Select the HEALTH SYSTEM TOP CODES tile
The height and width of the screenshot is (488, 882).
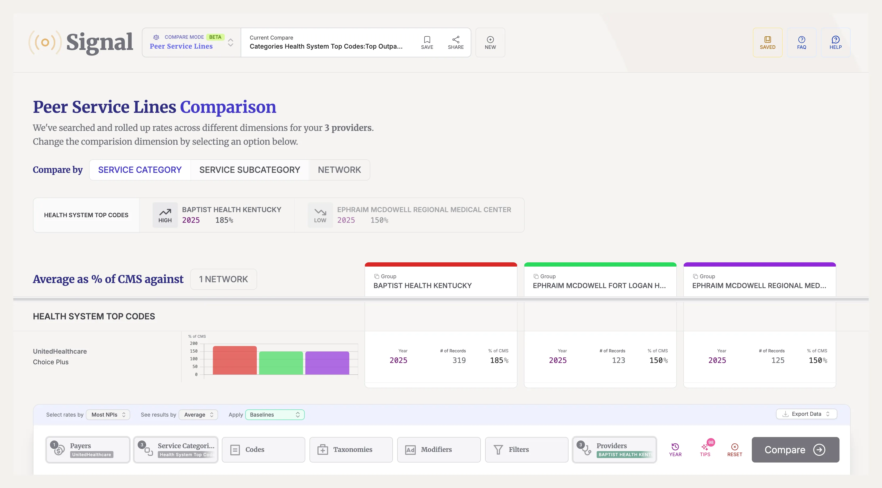point(86,215)
